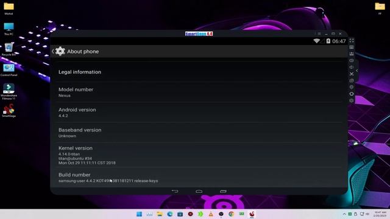This screenshot has width=390, height=219.
Task: Open the Windows Start menu
Action: tap(140, 214)
